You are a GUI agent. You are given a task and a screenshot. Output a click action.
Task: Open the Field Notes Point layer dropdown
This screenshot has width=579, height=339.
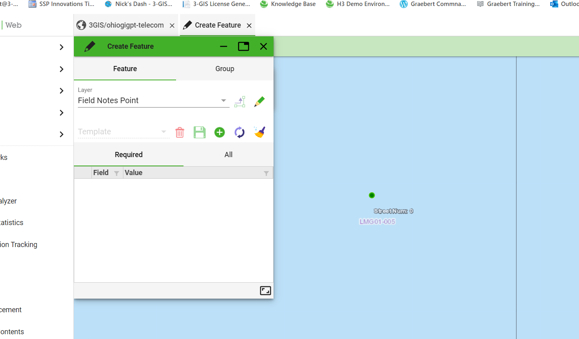pos(224,101)
